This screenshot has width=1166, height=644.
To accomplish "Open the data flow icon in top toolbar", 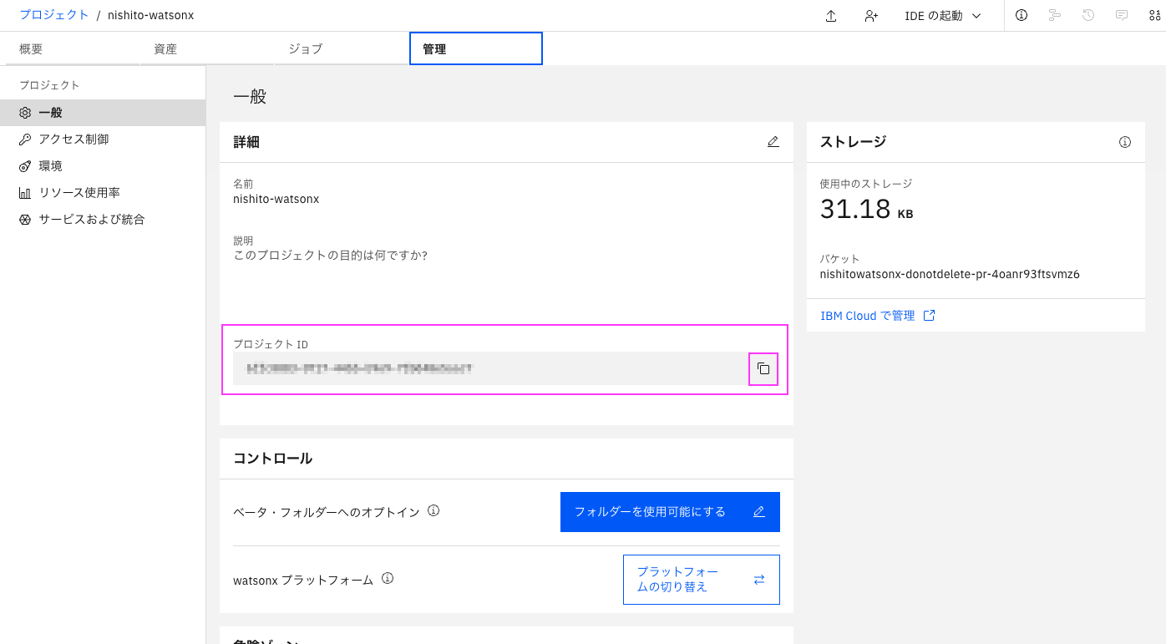I will (x=1055, y=15).
